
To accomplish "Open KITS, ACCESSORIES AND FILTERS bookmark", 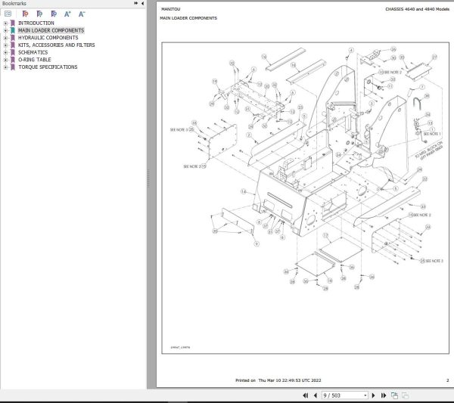I will [57, 45].
